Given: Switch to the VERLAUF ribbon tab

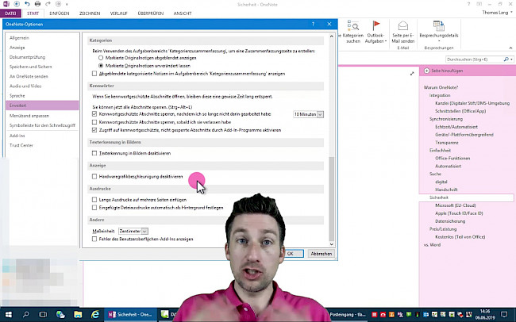Looking at the screenshot, I should [x=118, y=13].
